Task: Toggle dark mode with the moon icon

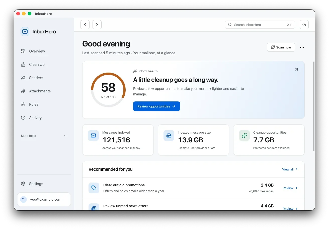Action: click(304, 25)
